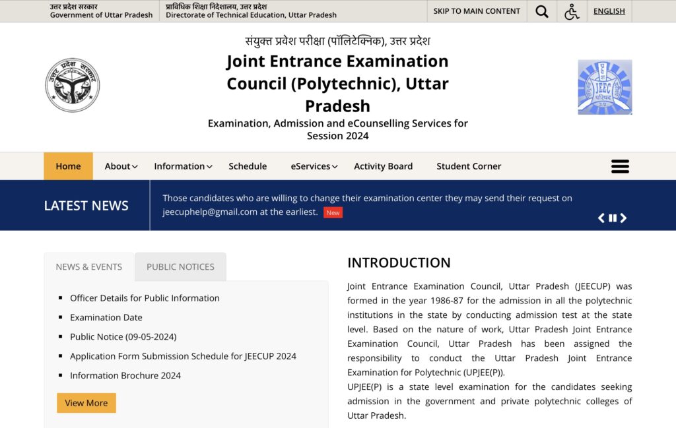Open the Schedule menu item
The width and height of the screenshot is (676, 428).
(248, 166)
